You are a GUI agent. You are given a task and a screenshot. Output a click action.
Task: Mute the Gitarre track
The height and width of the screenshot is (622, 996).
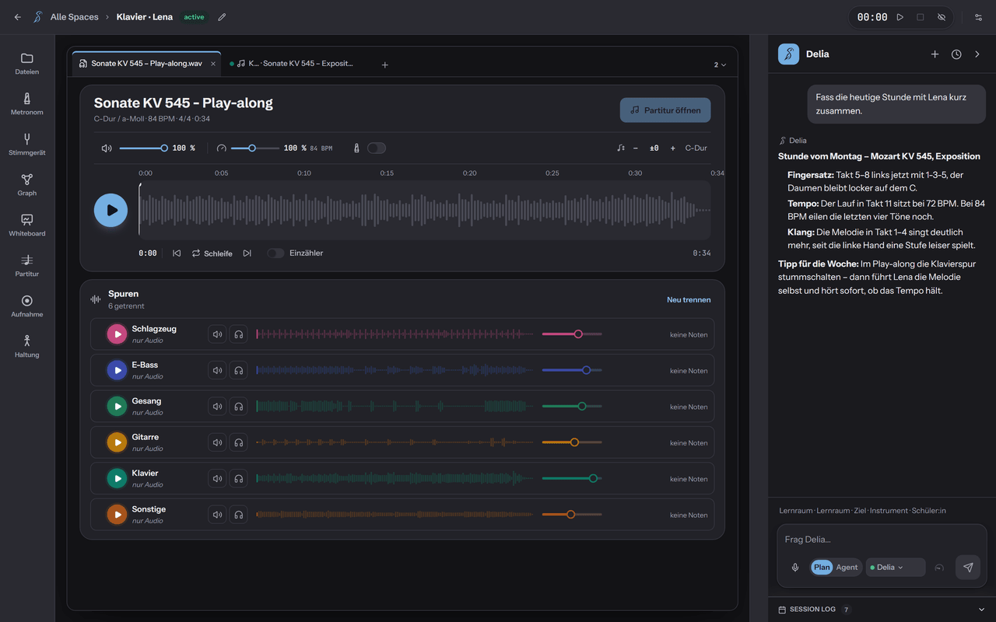click(217, 442)
